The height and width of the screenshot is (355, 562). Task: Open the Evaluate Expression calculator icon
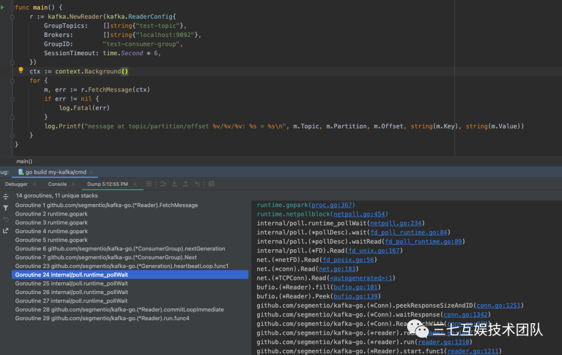coord(211,184)
